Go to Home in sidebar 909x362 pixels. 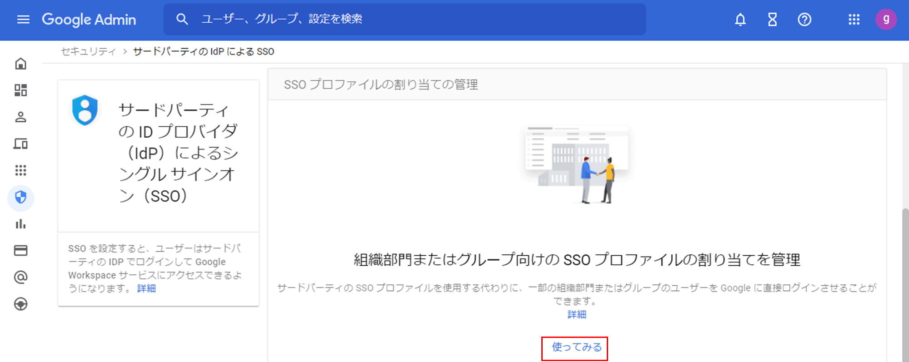tap(21, 64)
